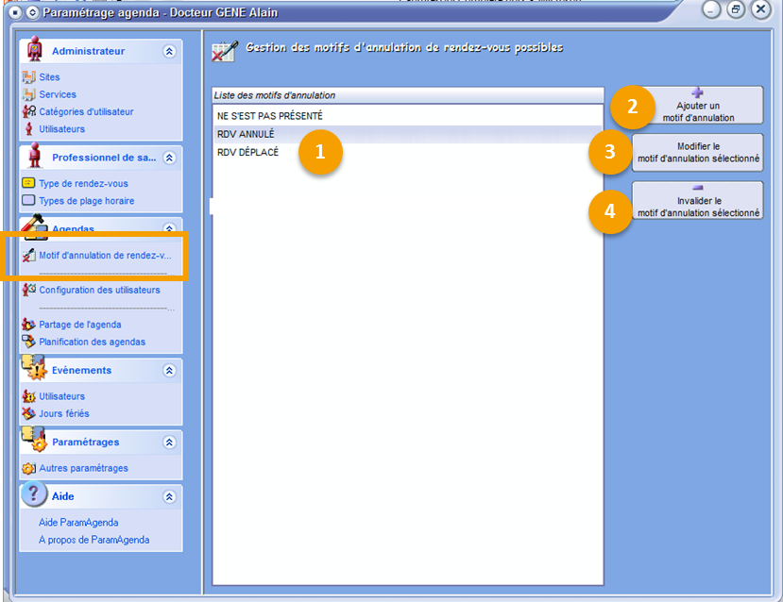The image size is (783, 602).
Task: Open Sites settings
Action: (49, 76)
